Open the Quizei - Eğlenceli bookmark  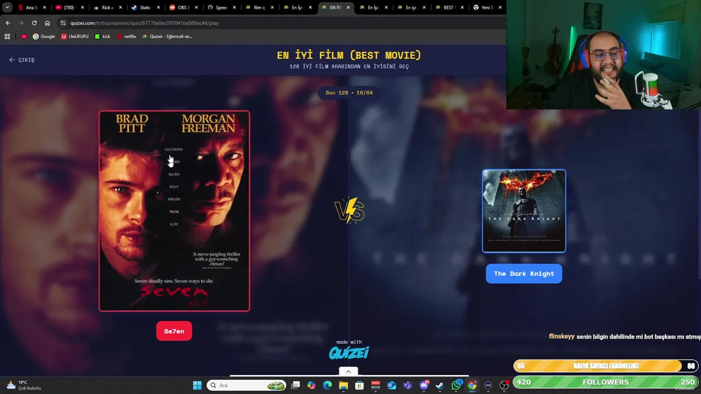(167, 37)
